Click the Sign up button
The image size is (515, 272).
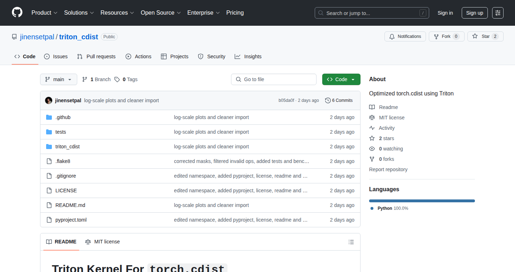475,13
